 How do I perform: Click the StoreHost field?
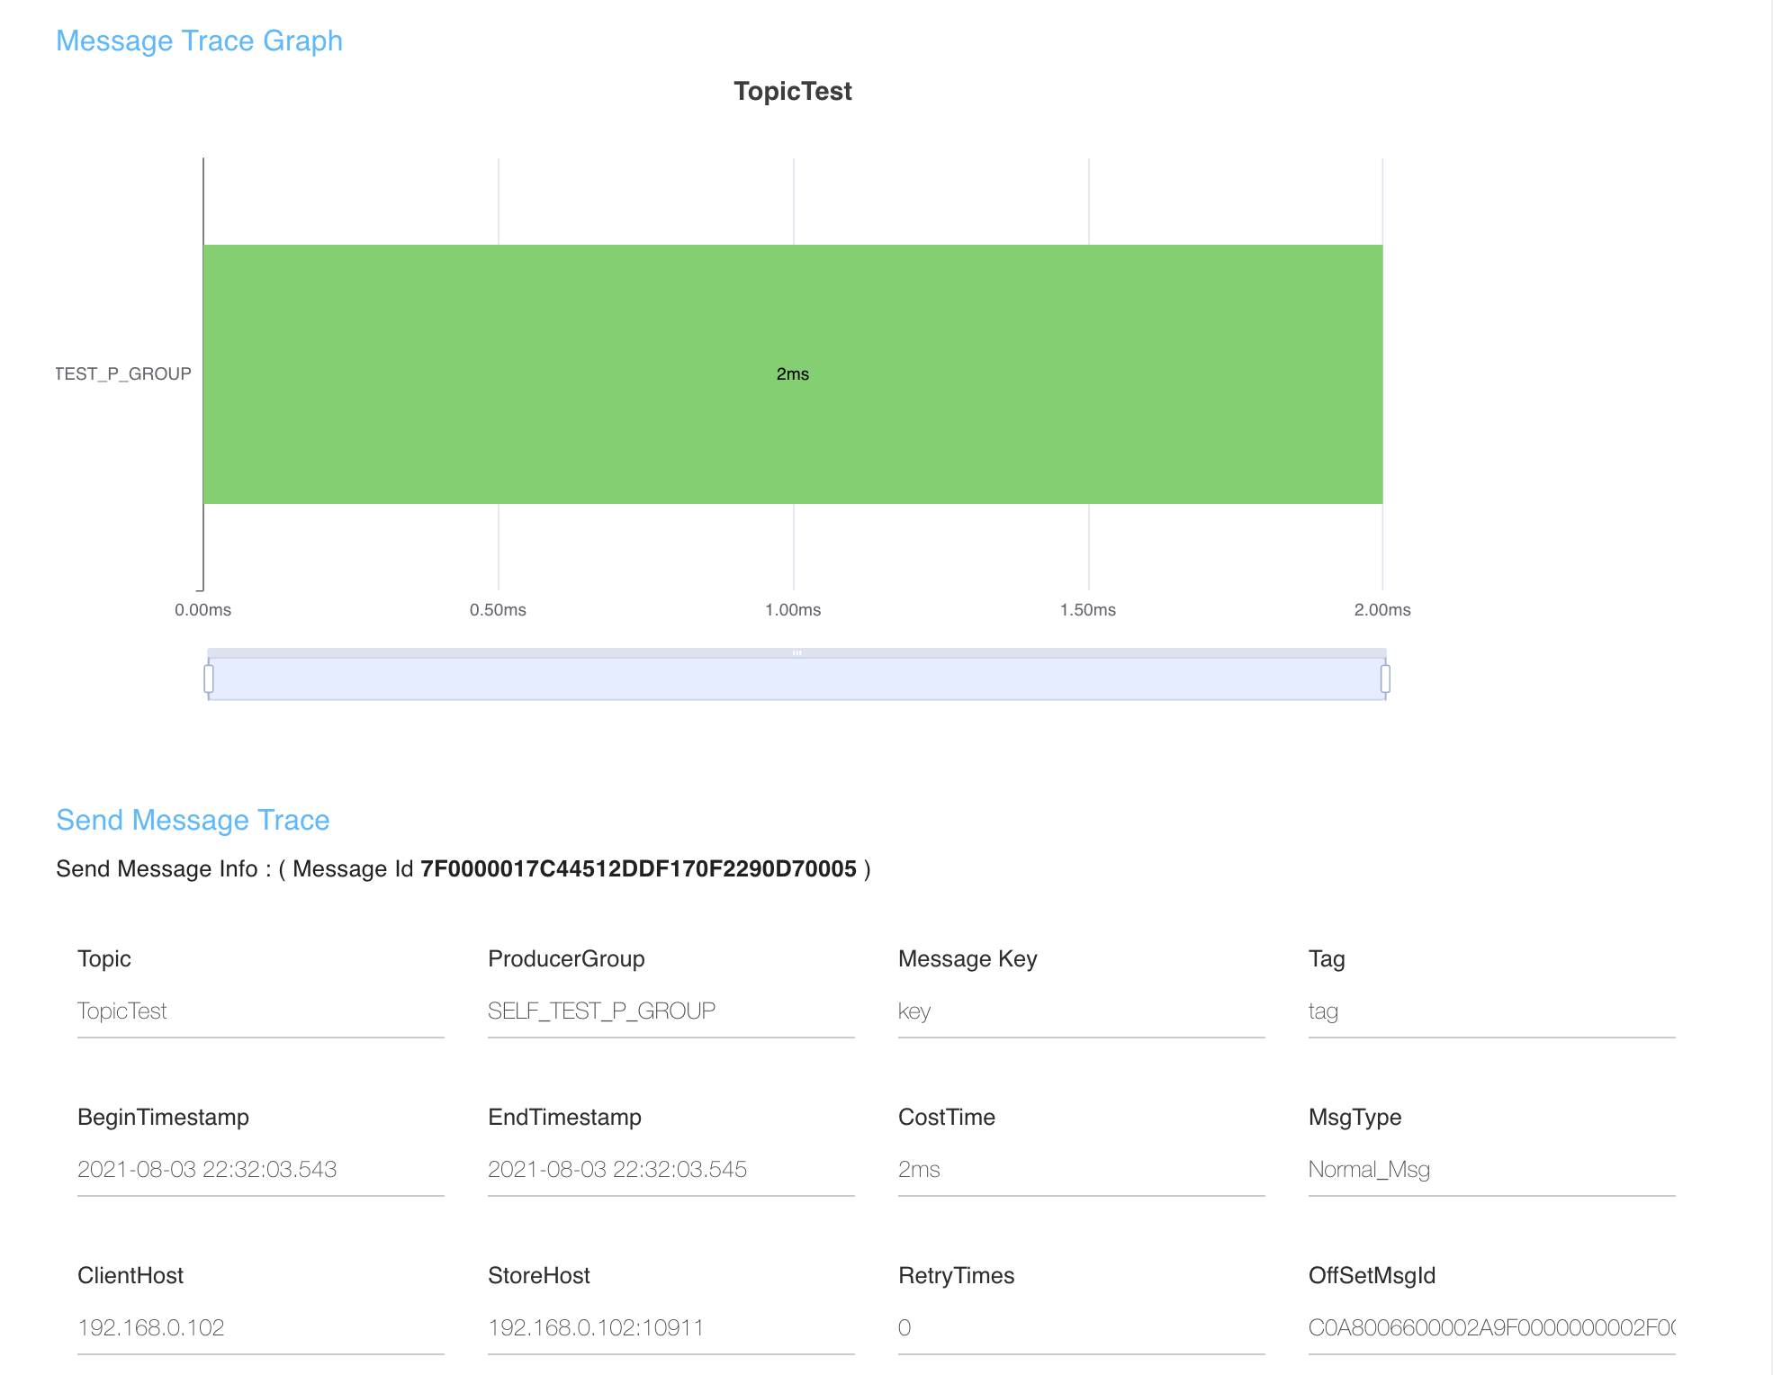tap(670, 1328)
